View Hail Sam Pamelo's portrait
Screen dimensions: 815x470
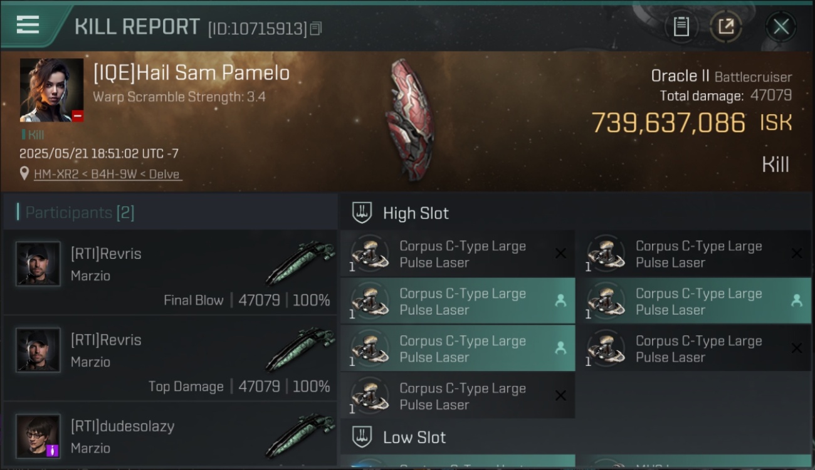point(51,90)
